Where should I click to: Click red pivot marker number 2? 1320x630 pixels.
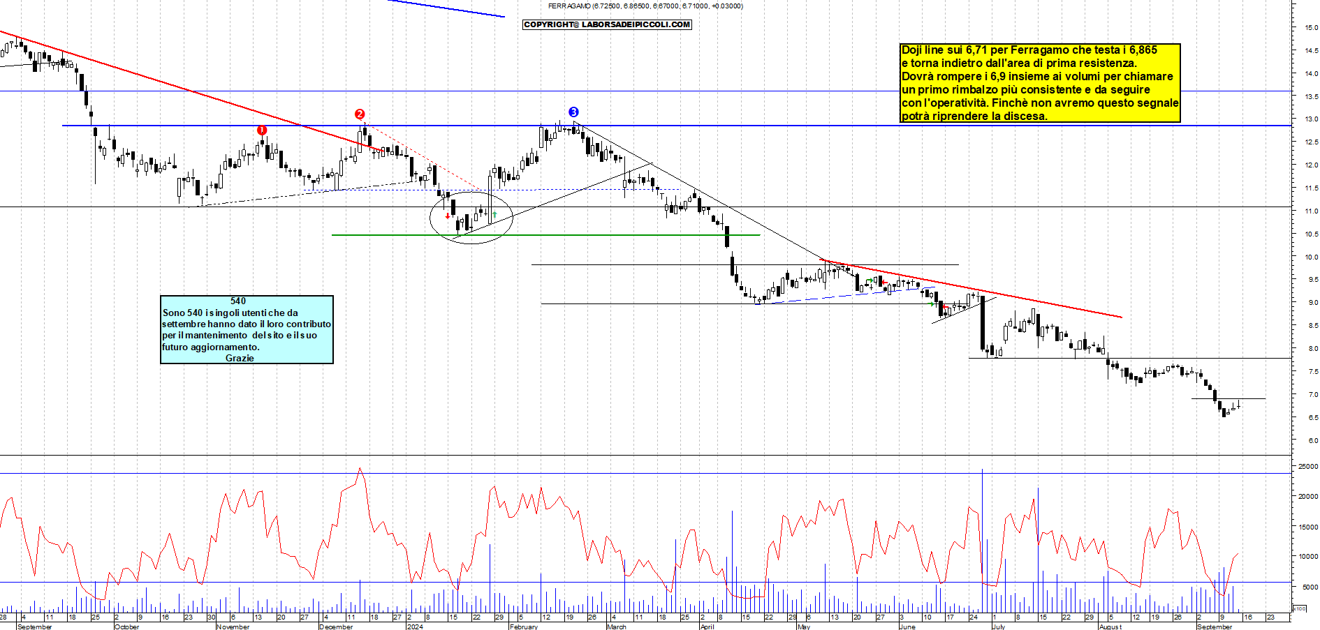tap(360, 114)
